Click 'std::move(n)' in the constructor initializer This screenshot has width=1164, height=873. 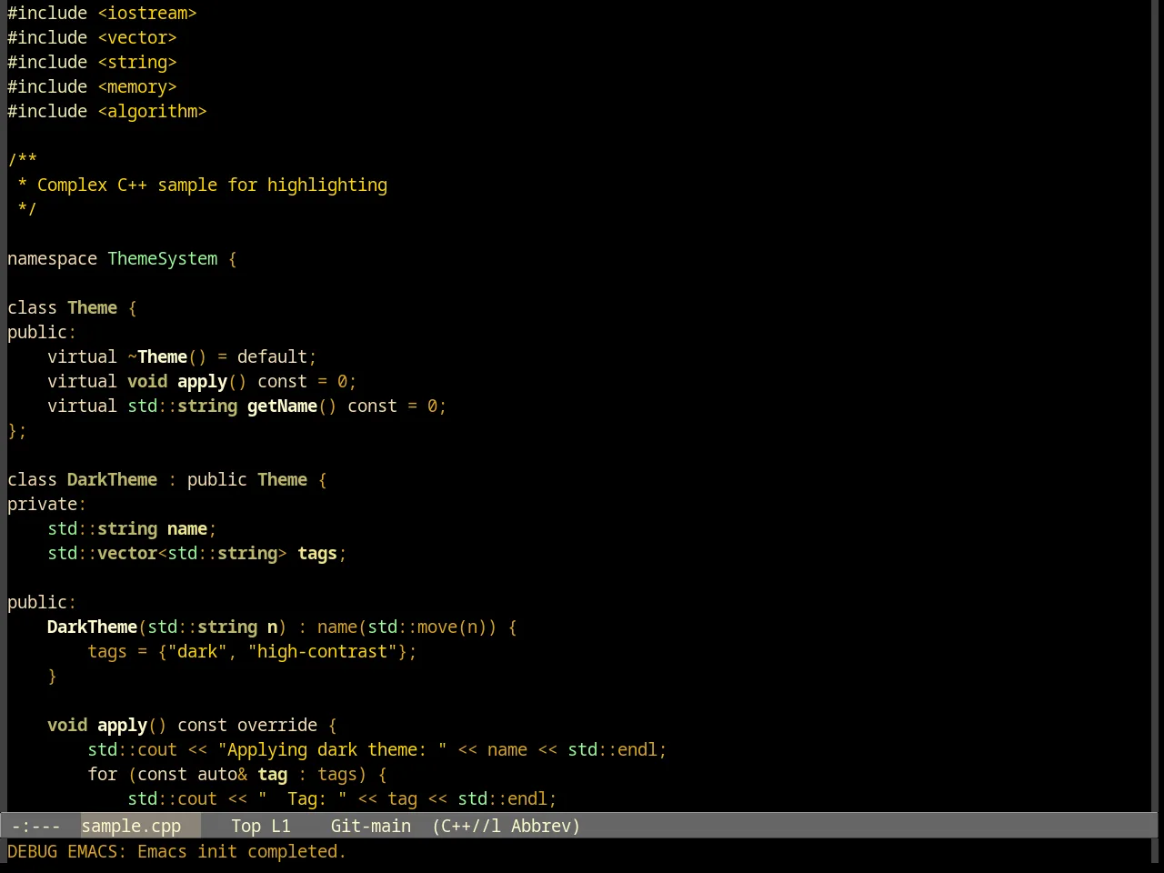427,627
